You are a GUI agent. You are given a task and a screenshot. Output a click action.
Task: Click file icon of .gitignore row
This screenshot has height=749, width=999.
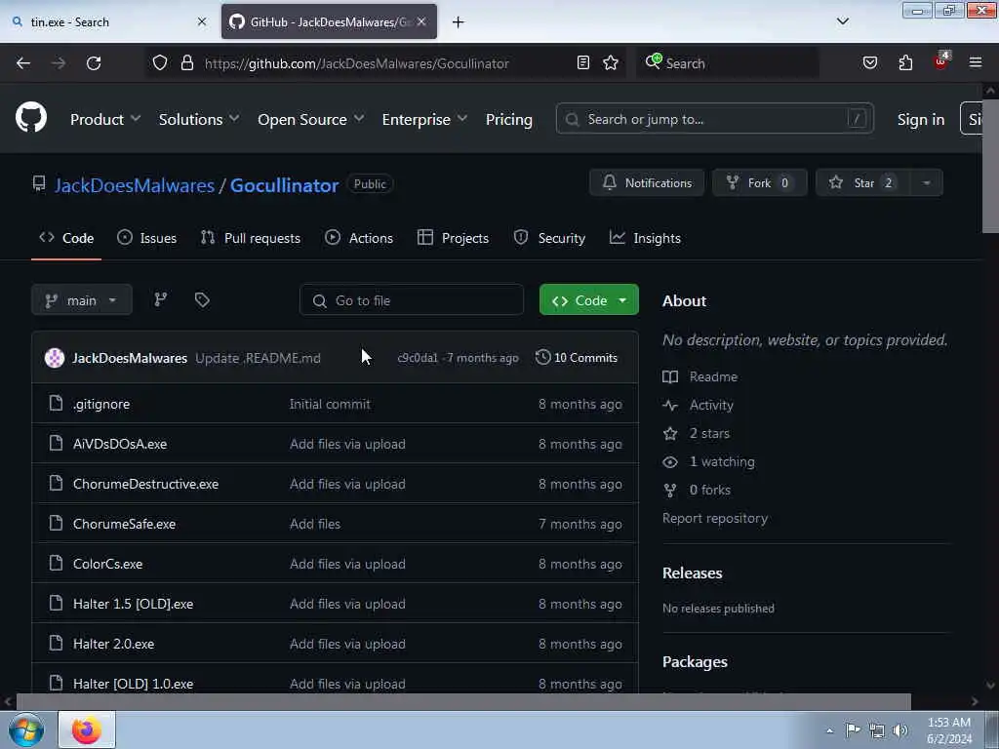(x=56, y=403)
